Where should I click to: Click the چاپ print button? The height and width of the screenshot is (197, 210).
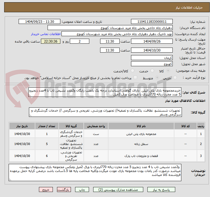pyautogui.click(x=82, y=190)
